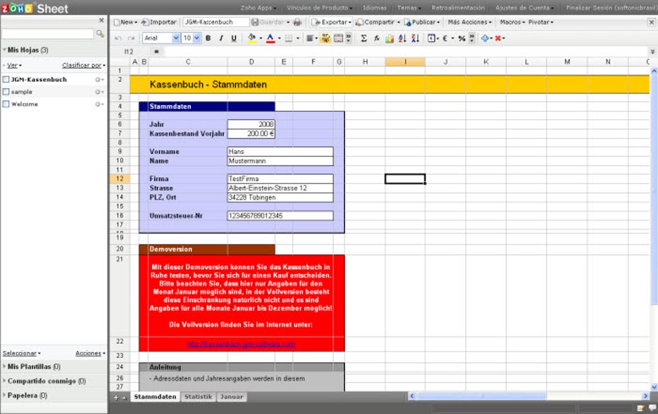Insert a formula with the fx icon
The height and width of the screenshot is (414, 658).
click(377, 38)
